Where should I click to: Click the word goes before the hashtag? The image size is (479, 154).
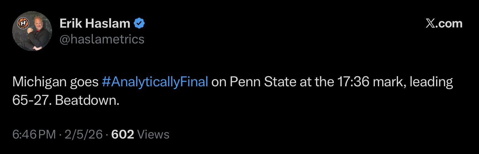coord(84,82)
